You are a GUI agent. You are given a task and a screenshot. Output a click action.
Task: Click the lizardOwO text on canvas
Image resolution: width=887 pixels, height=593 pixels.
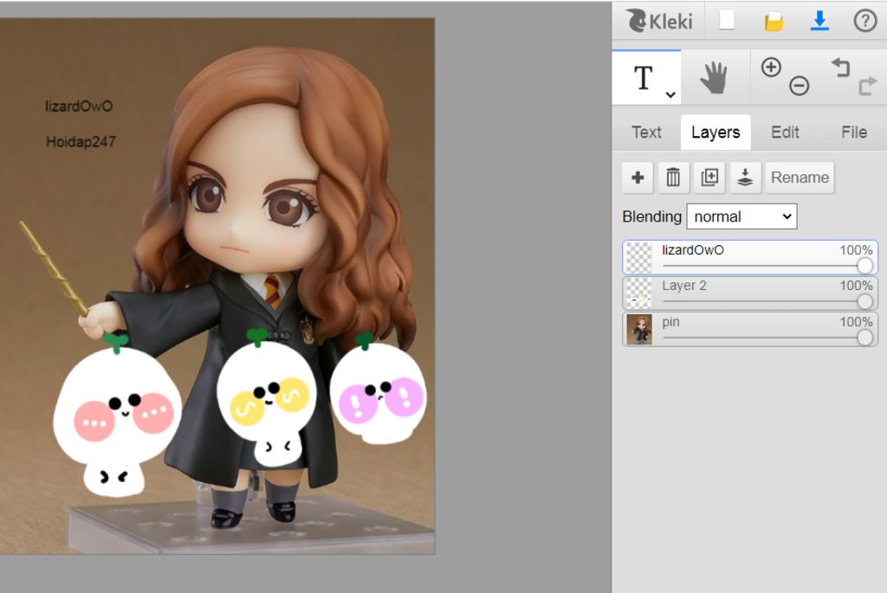pyautogui.click(x=79, y=106)
